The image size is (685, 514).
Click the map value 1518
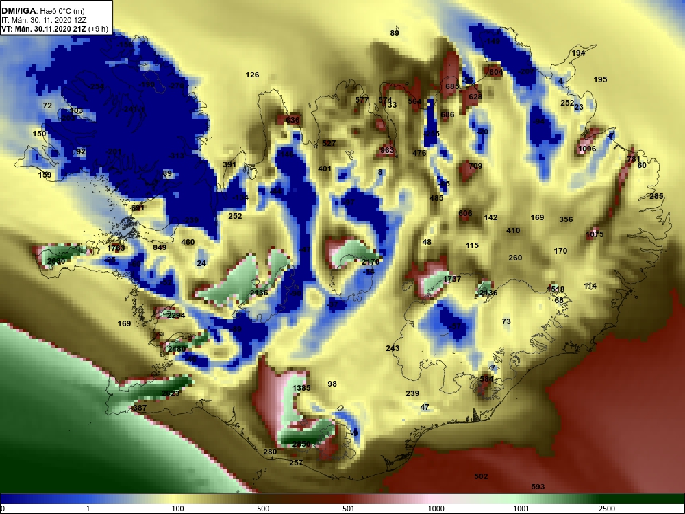point(556,289)
